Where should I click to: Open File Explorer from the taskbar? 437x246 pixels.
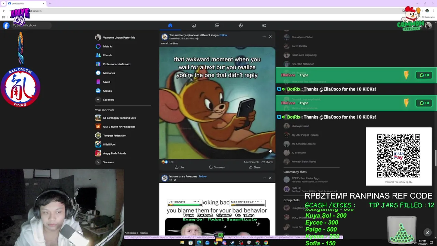point(182,243)
